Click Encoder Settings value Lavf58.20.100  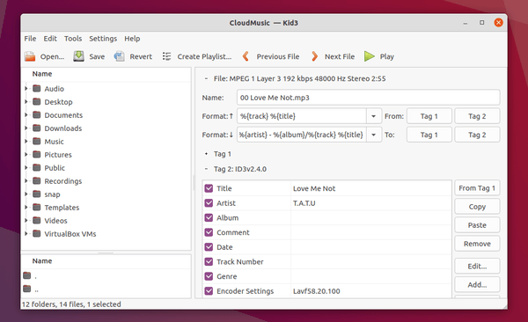316,291
